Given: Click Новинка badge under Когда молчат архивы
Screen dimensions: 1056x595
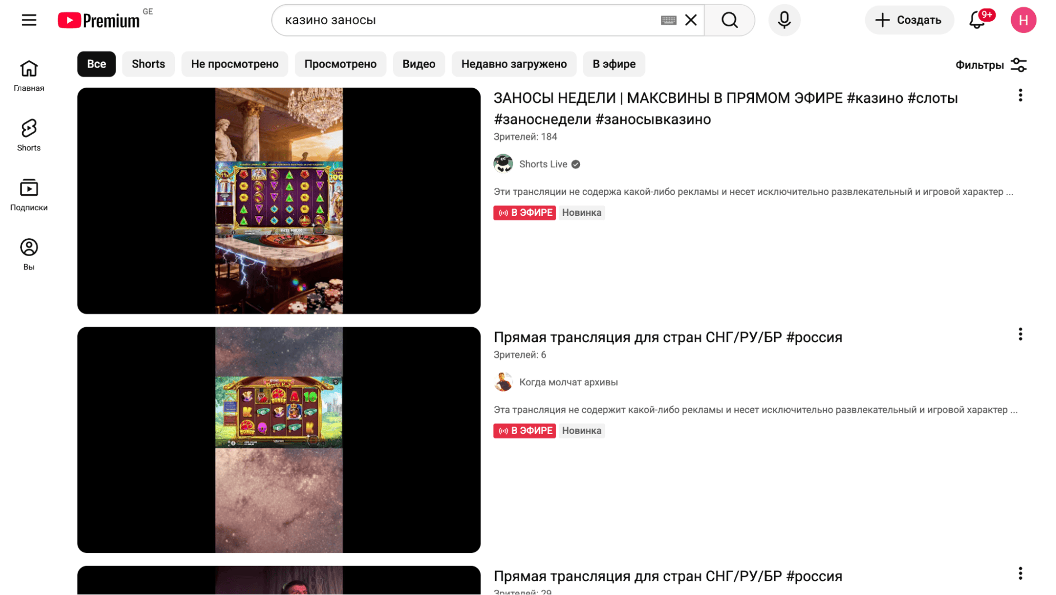Looking at the screenshot, I should [582, 431].
